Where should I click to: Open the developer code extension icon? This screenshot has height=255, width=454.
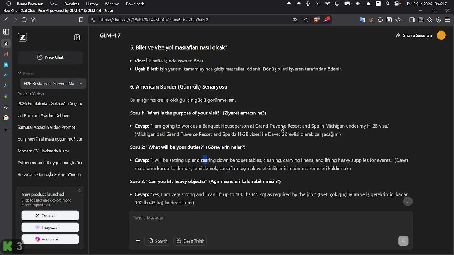click(398, 20)
